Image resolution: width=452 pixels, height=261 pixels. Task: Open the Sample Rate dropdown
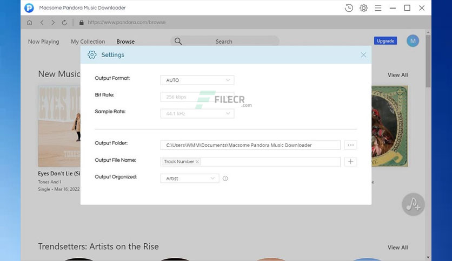click(197, 114)
